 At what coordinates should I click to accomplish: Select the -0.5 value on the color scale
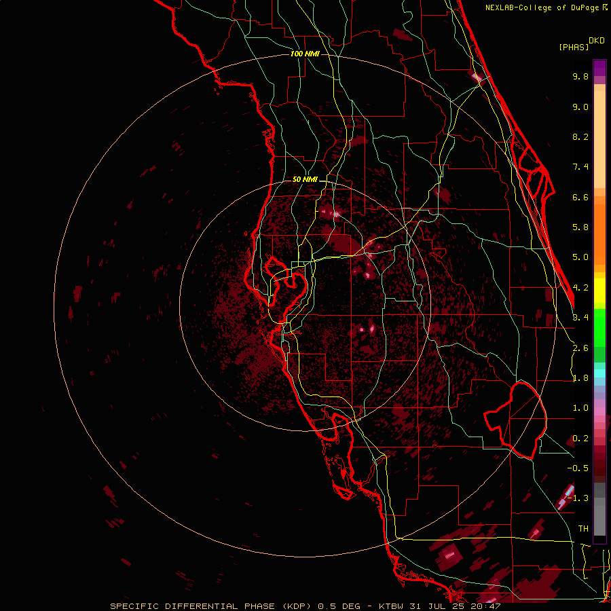pos(578,468)
